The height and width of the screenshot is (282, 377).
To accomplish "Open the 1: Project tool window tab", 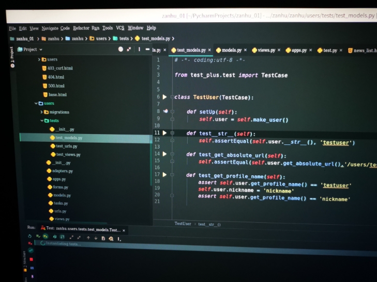I will pos(12,57).
